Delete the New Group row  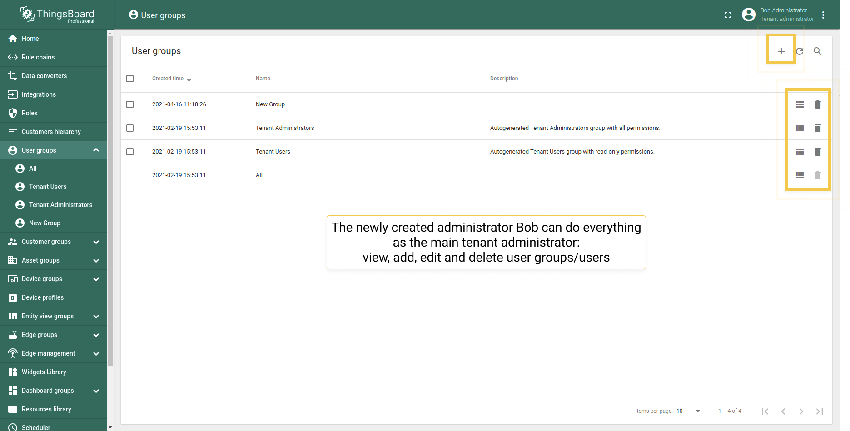coord(818,104)
